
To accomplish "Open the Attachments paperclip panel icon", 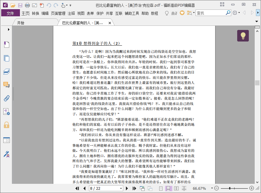I will click(7, 98).
